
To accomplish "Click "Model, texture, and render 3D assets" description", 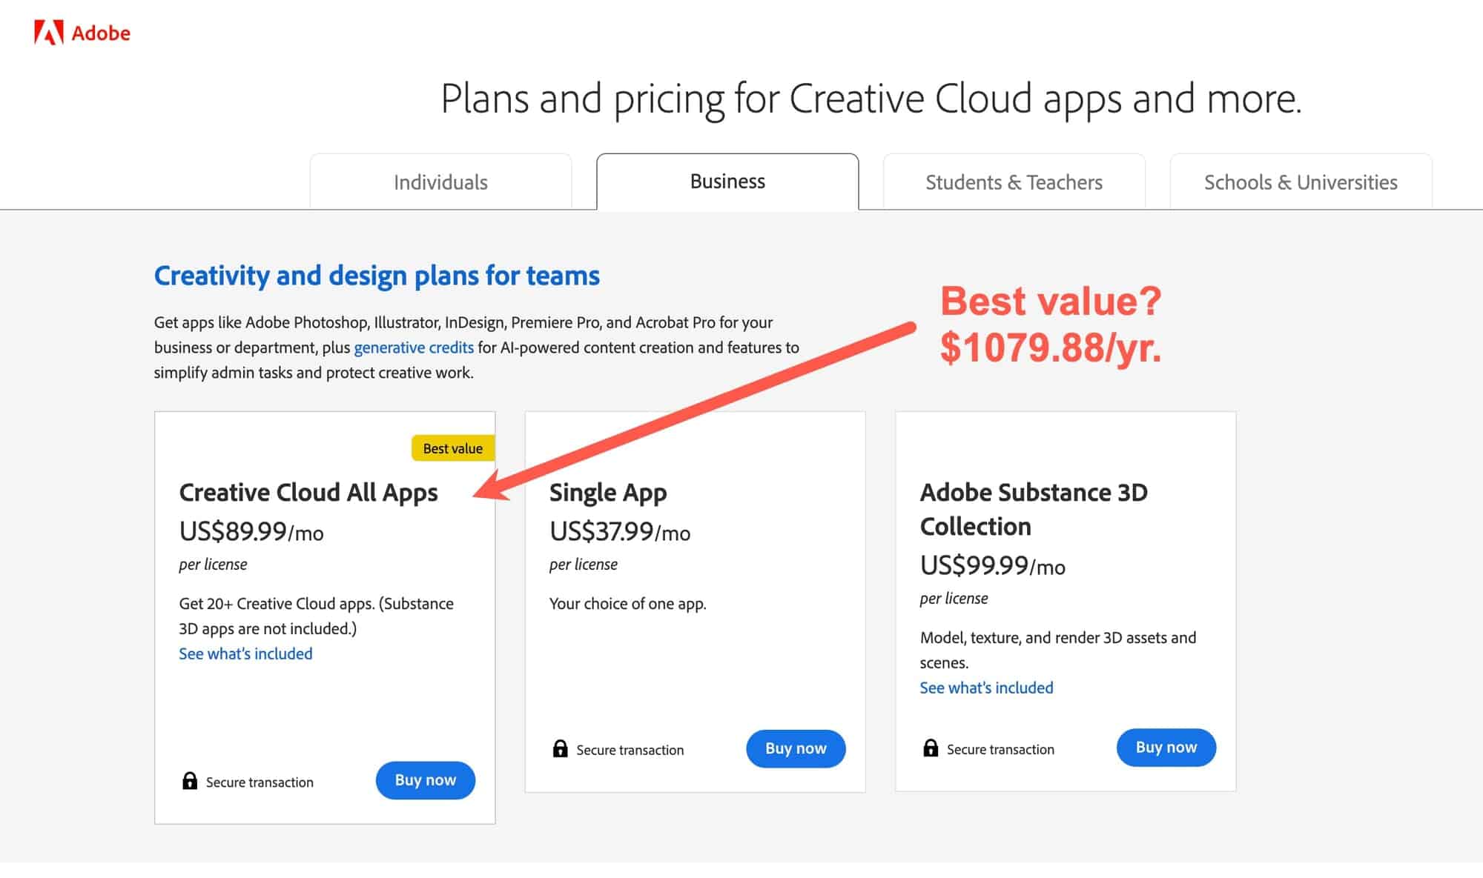I will (1057, 650).
